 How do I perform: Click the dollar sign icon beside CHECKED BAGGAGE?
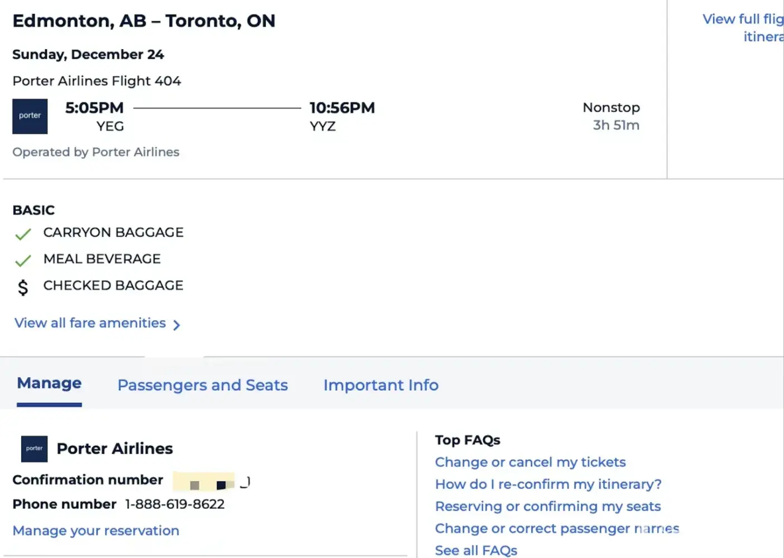23,287
